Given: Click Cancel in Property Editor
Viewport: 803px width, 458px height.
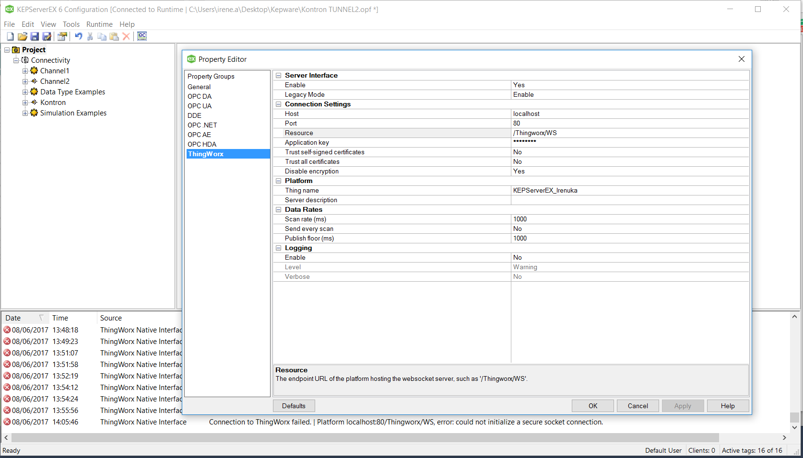Looking at the screenshot, I should click(638, 406).
